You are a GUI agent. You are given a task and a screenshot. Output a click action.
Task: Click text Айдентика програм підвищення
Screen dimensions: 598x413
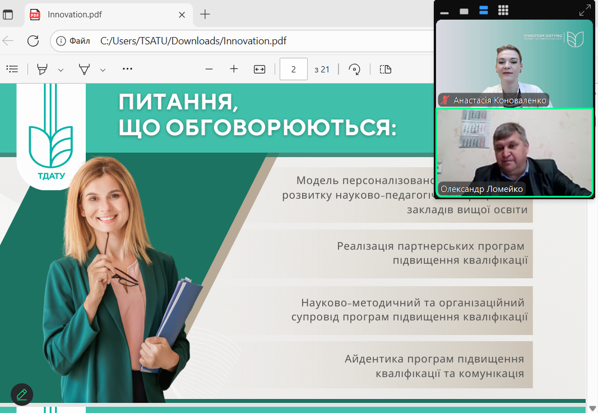(434, 359)
